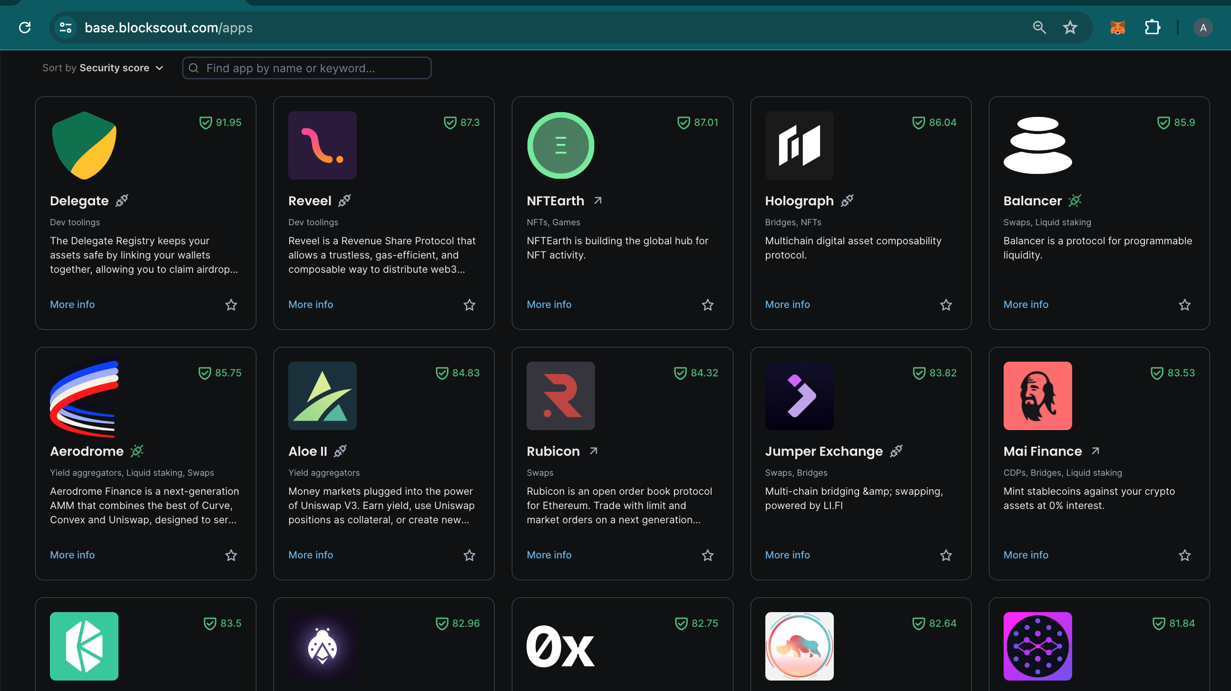Bookmark this page with the star icon
Viewport: 1231px width, 691px height.
tap(1070, 28)
